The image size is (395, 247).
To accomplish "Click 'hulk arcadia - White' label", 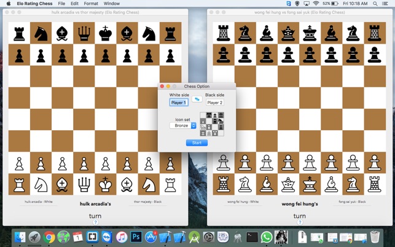I will pyautogui.click(x=39, y=202).
